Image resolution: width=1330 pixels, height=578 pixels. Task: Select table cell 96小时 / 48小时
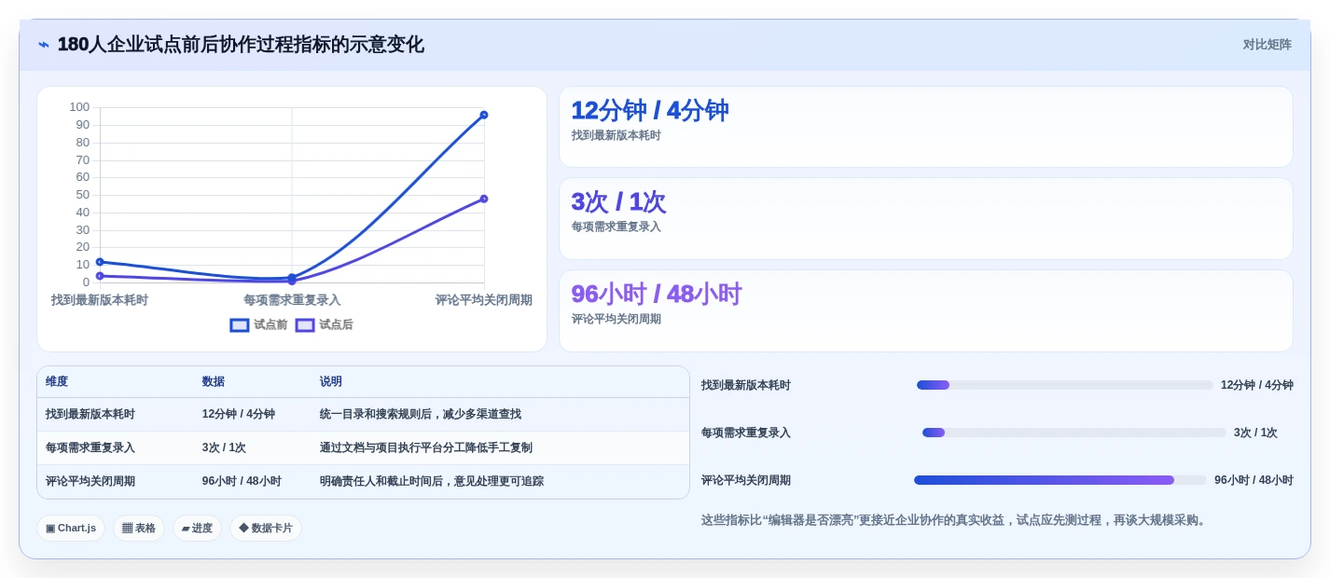(242, 482)
